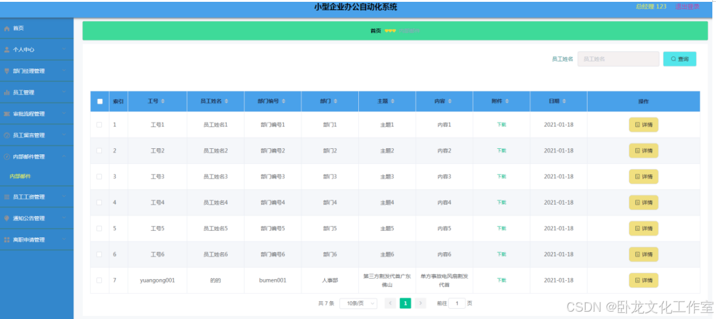Expand the 离职申请管理 menu chevron

(x=64, y=239)
